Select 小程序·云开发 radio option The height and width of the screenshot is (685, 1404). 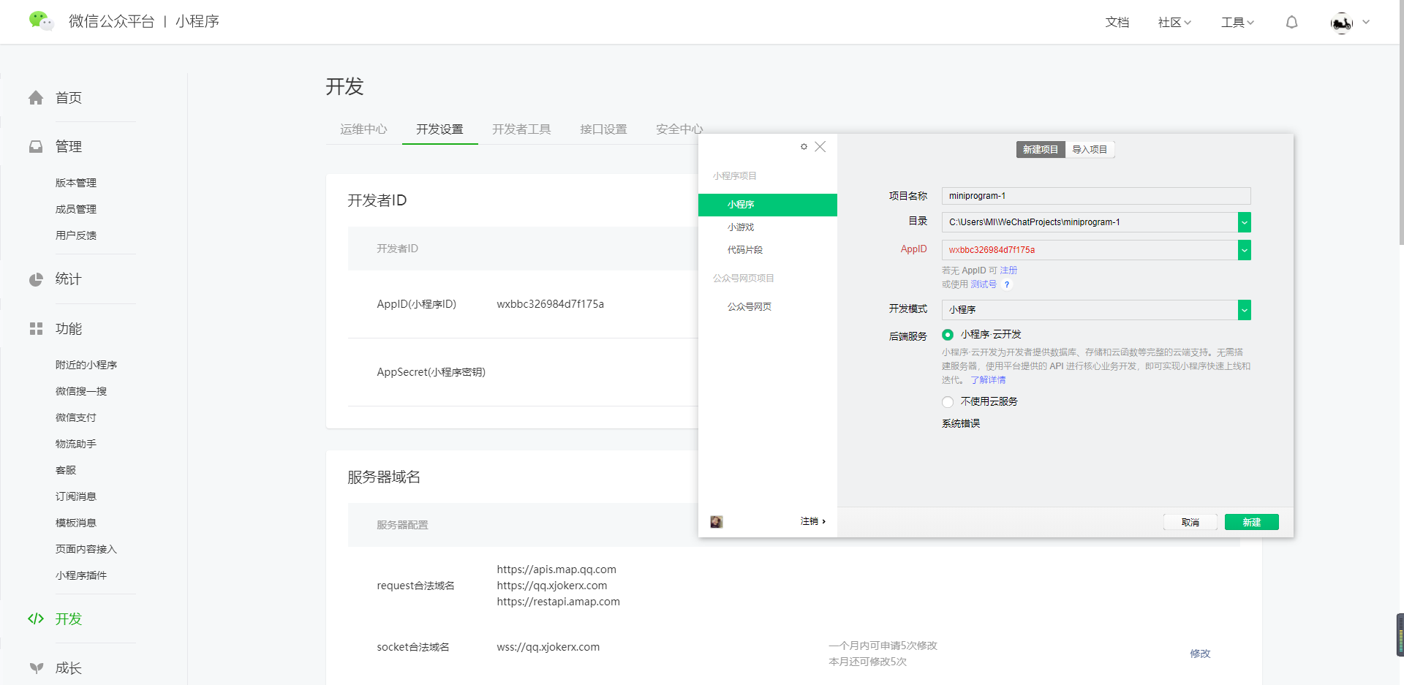948,335
